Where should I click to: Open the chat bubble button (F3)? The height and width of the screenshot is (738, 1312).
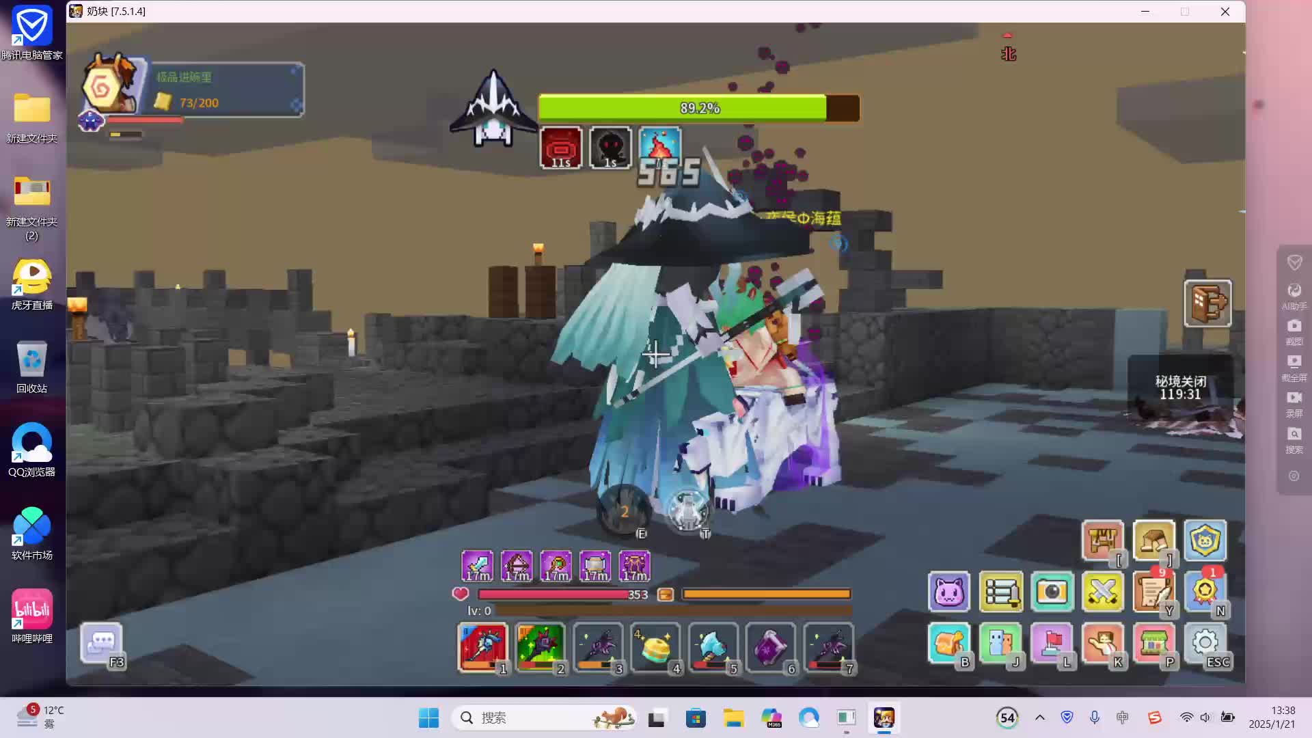coord(102,643)
